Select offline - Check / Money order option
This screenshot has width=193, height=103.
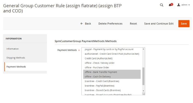point(112,63)
